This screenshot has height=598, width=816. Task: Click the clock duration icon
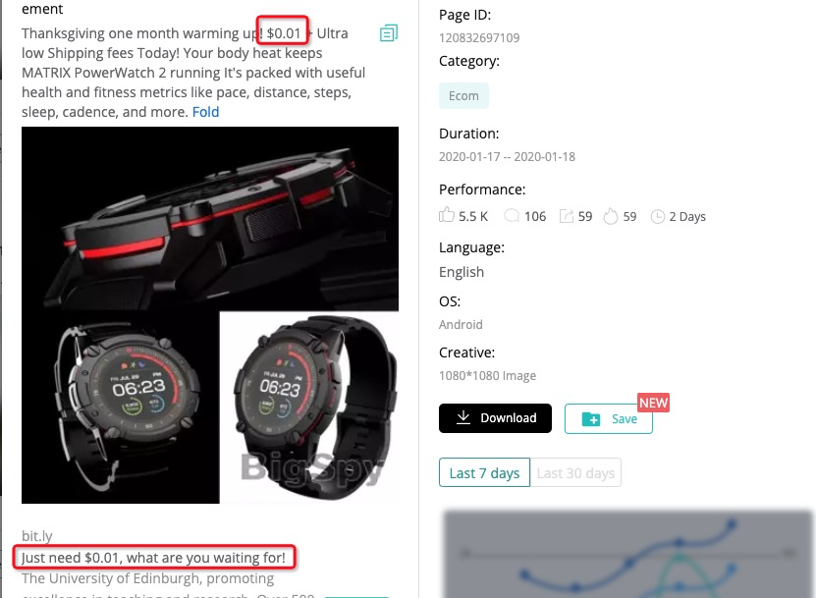click(658, 216)
